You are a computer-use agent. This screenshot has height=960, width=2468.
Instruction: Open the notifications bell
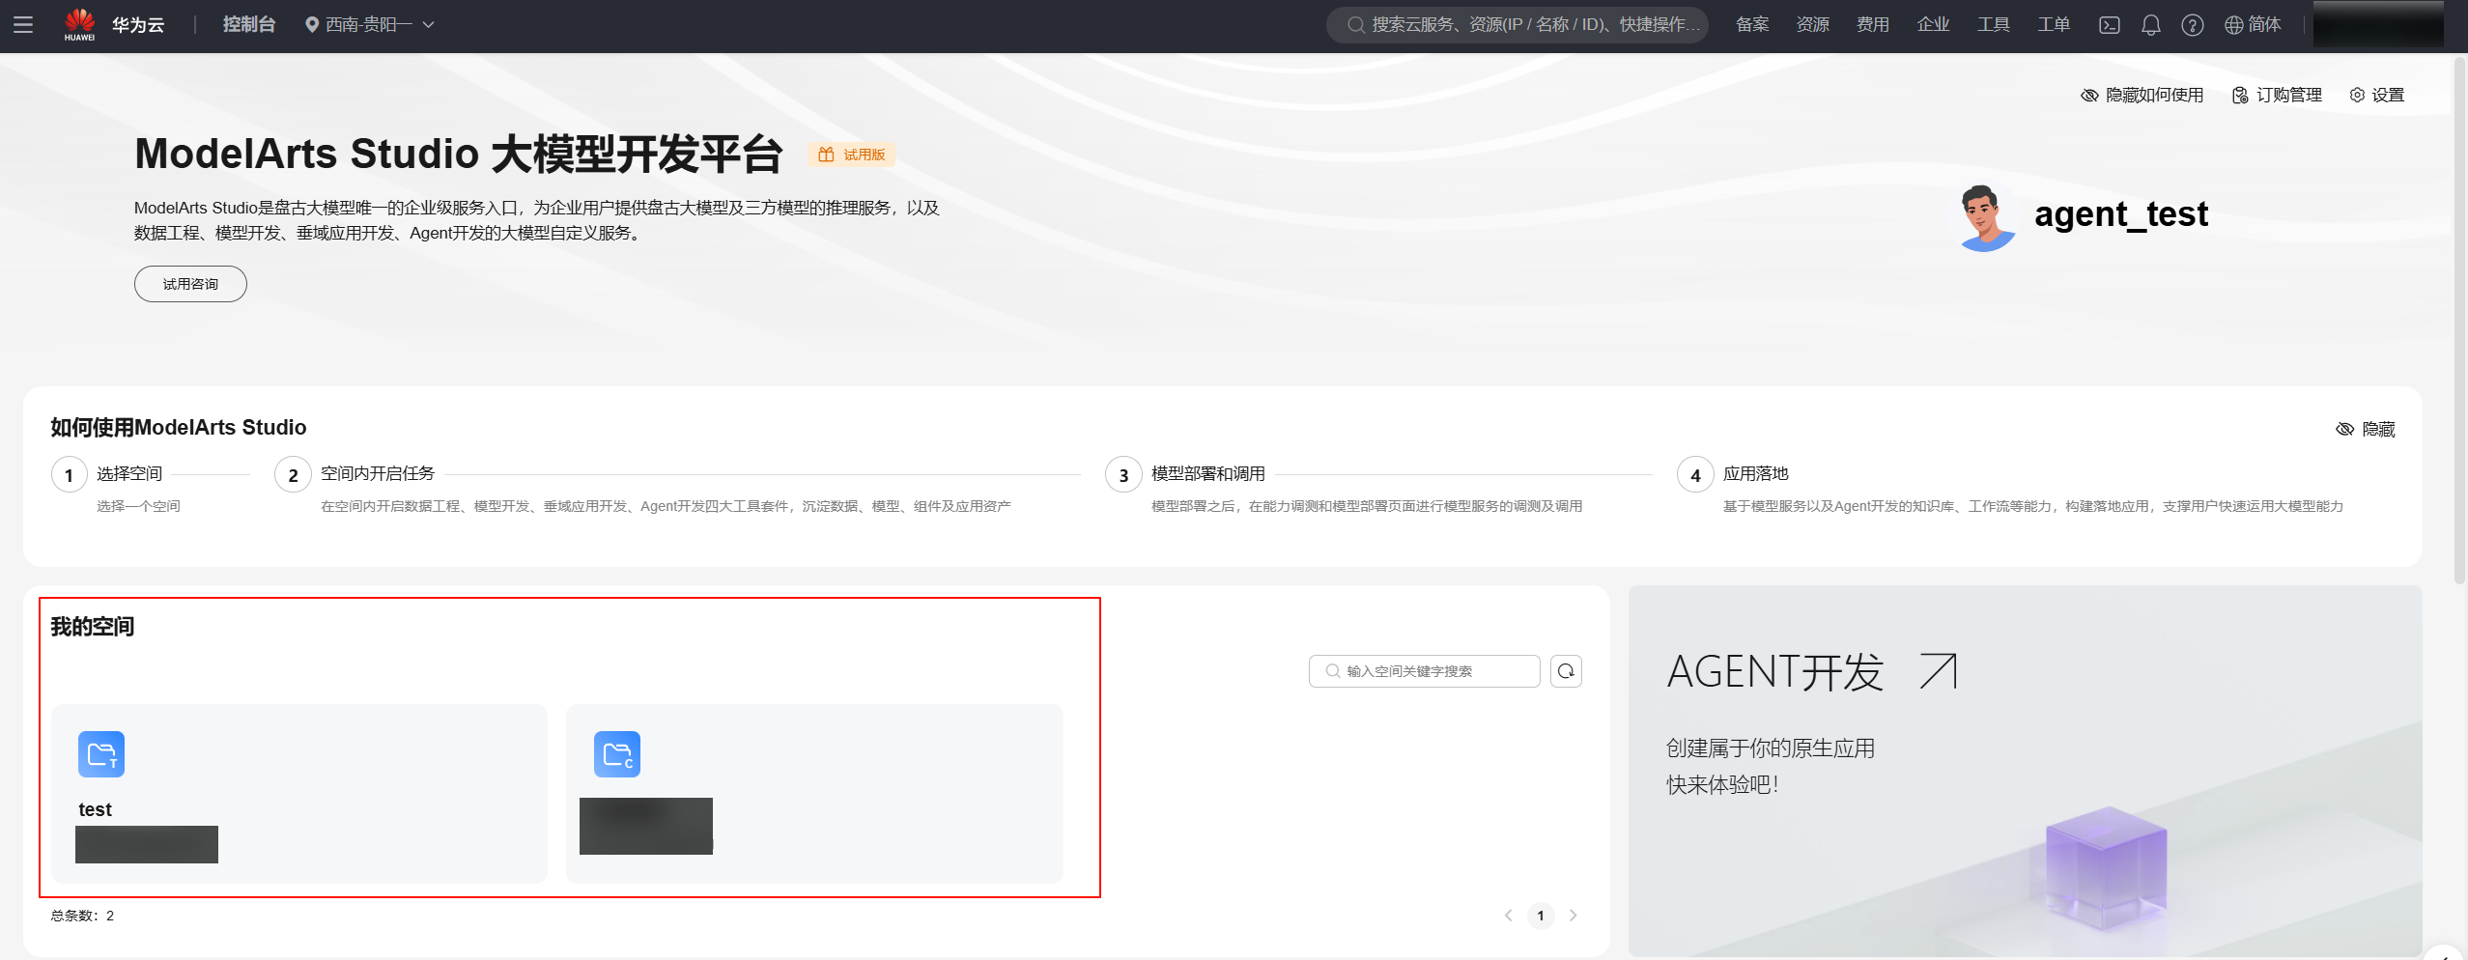[x=2151, y=25]
